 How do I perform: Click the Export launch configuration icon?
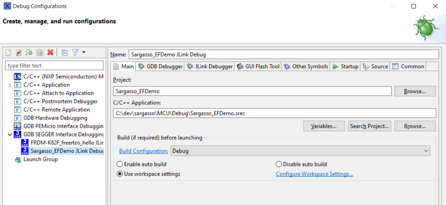pos(29,53)
